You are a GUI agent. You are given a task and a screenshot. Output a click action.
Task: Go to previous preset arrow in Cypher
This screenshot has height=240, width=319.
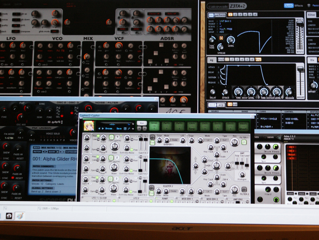pos(99,129)
